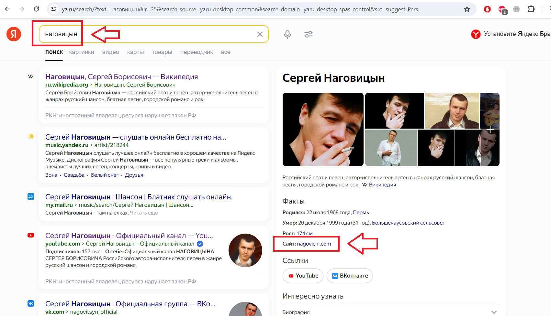The width and height of the screenshot is (551, 316).
Task: Switch to the видео tab
Action: (111, 52)
